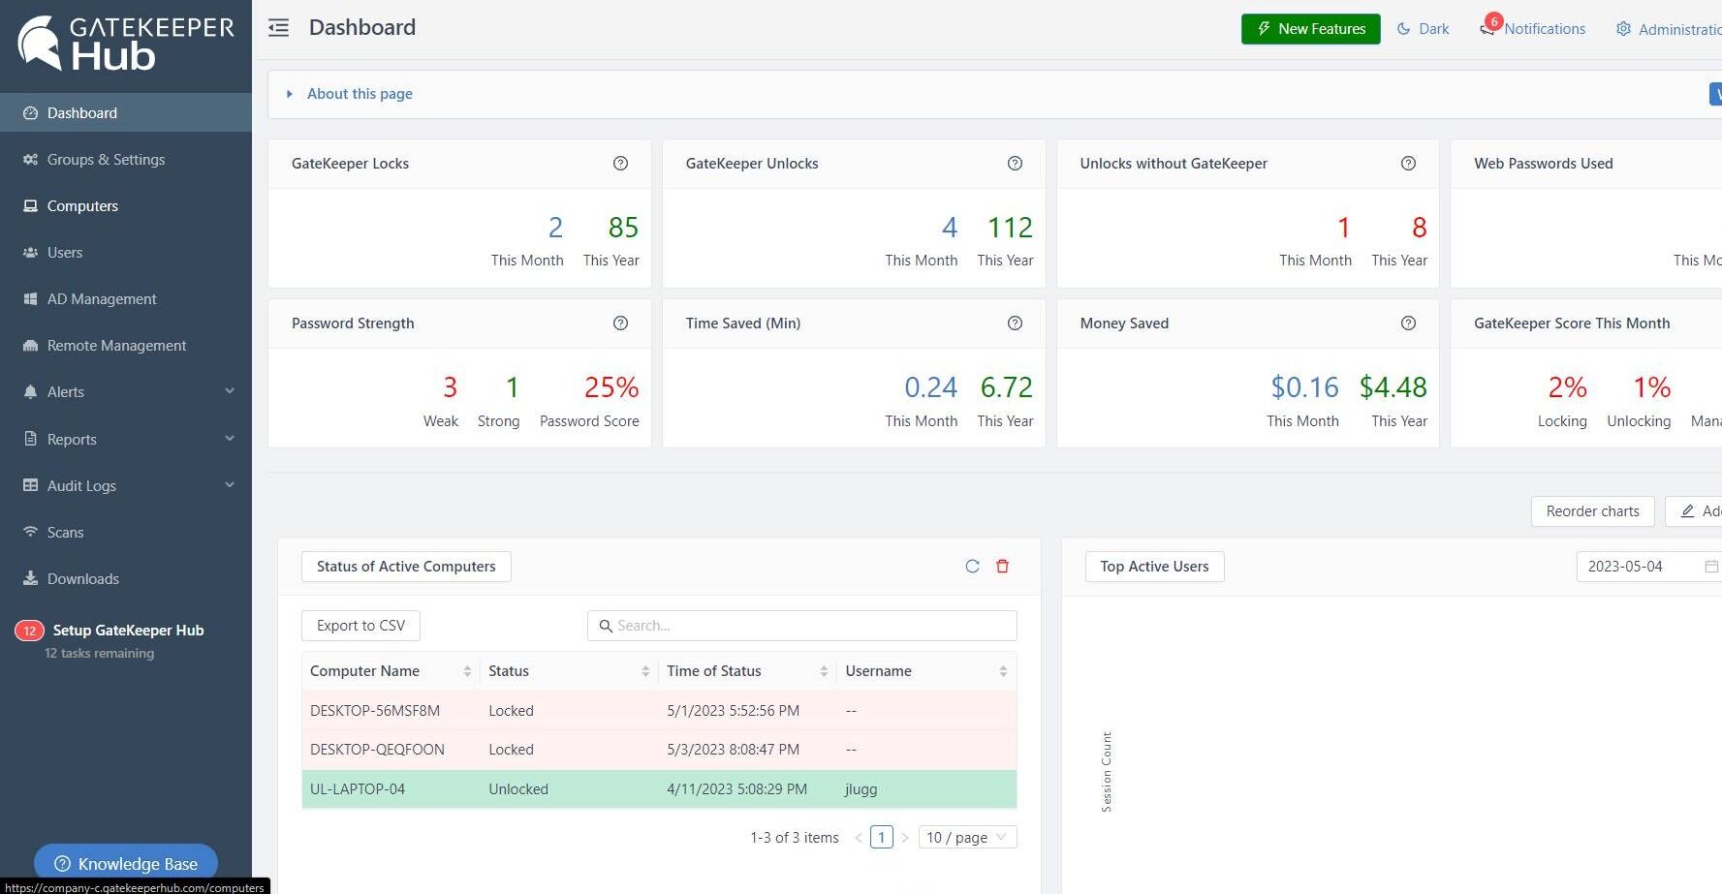The width and height of the screenshot is (1722, 894).
Task: Click the 2023-05-04 date field
Action: [1648, 567]
